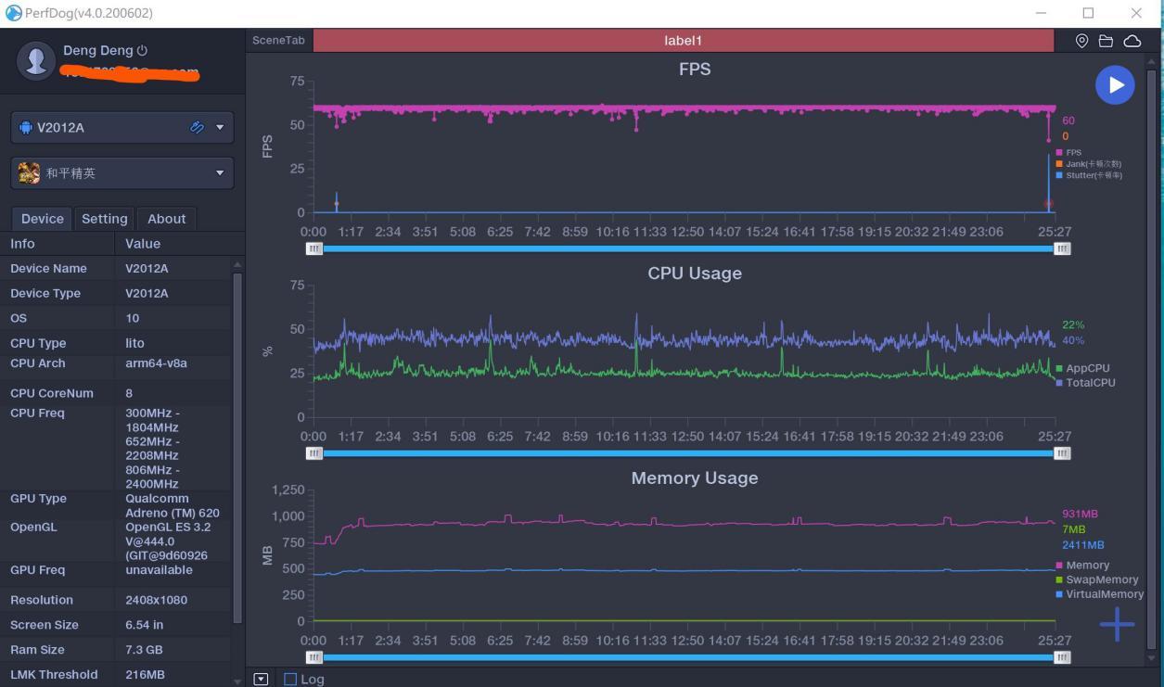Click the connection link icon next to V2012A
The width and height of the screenshot is (1164, 687).
pos(197,127)
